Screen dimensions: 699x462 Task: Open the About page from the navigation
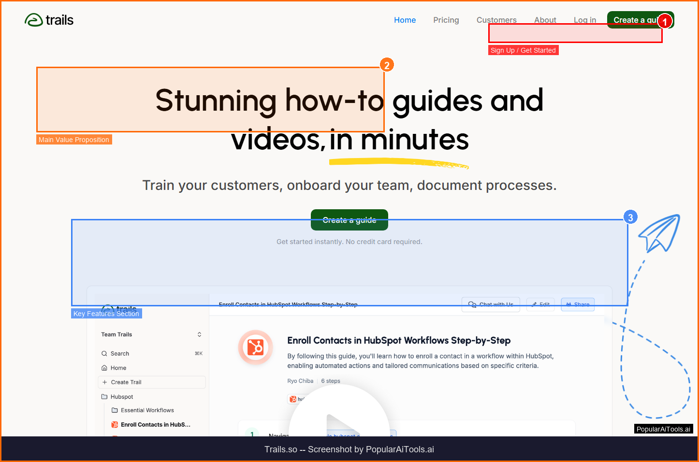coord(545,20)
